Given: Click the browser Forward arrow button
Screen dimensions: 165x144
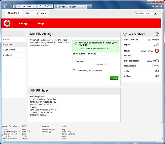Looking at the screenshot, I should (x=10, y=6).
